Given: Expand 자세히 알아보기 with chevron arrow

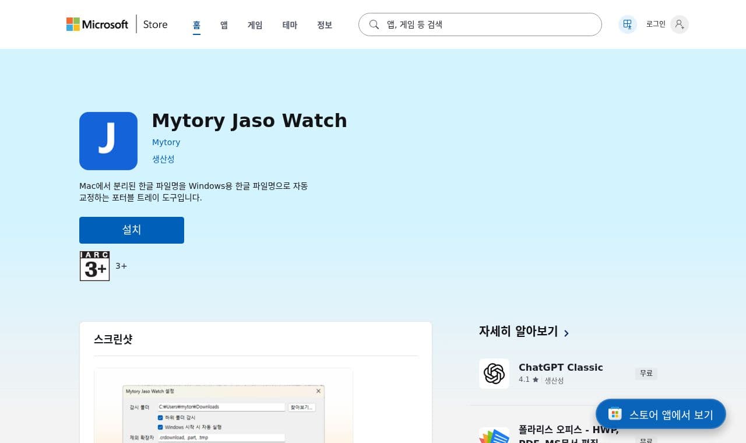Looking at the screenshot, I should pyautogui.click(x=524, y=332).
